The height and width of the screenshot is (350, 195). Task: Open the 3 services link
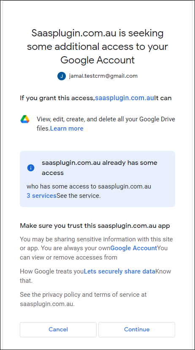41,196
